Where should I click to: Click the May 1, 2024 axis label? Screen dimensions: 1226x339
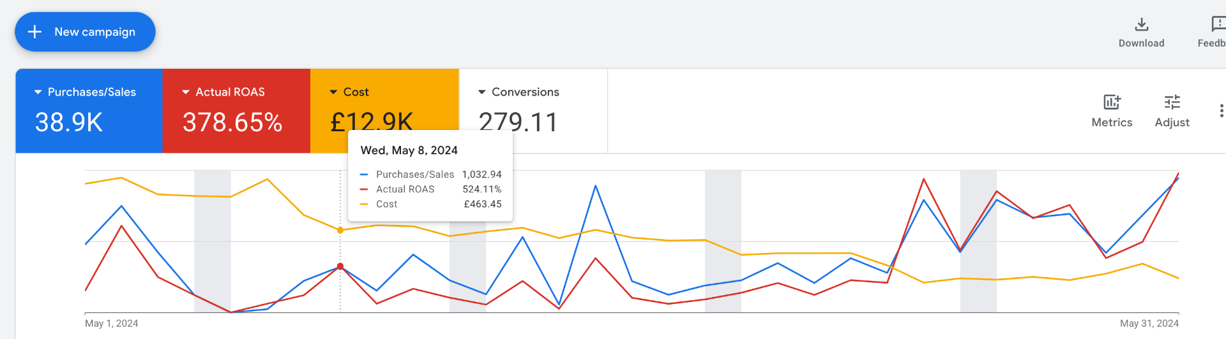tap(112, 324)
